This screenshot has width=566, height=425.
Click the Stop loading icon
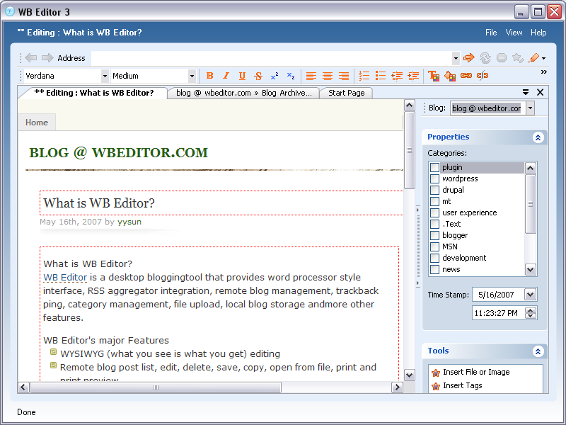[502, 57]
